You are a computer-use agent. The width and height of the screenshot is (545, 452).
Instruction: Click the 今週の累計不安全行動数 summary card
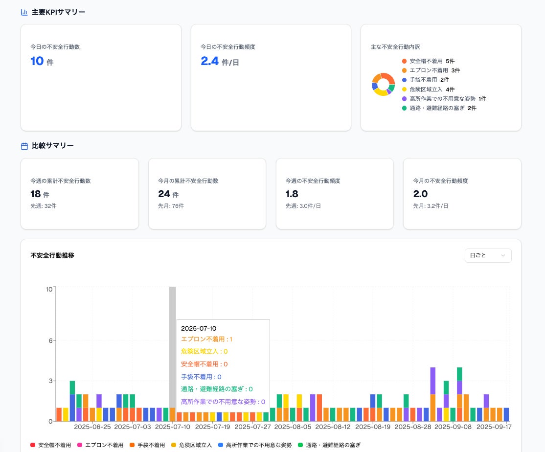click(79, 193)
